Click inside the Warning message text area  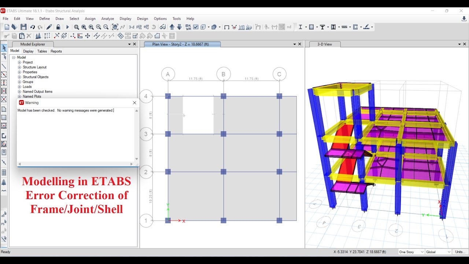coord(76,135)
